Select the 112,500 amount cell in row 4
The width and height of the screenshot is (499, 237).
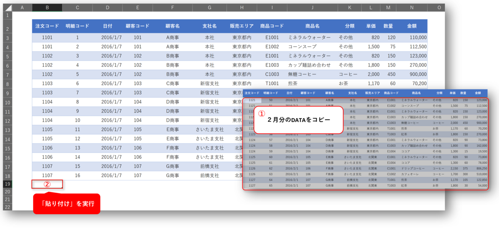[x=411, y=47]
